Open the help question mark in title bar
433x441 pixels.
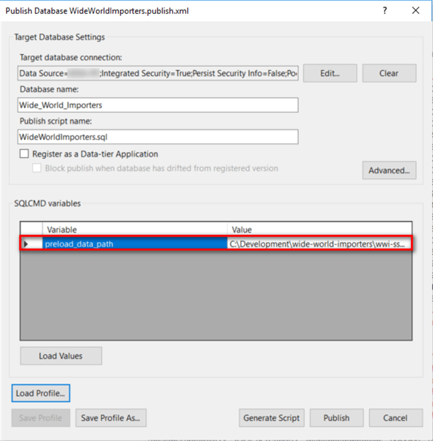click(385, 11)
